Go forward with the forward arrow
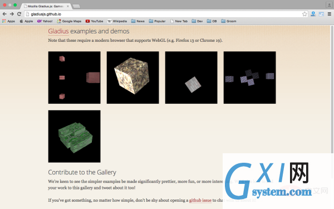The width and height of the screenshot is (334, 209). coord(12,14)
